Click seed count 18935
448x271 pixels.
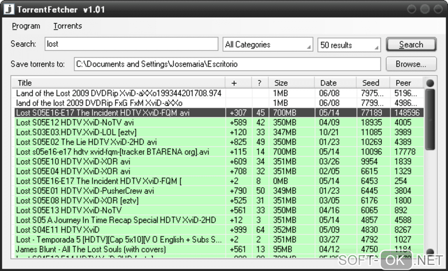(372, 122)
